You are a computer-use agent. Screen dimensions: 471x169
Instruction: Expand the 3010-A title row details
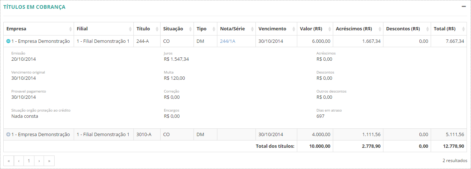pos(8,135)
